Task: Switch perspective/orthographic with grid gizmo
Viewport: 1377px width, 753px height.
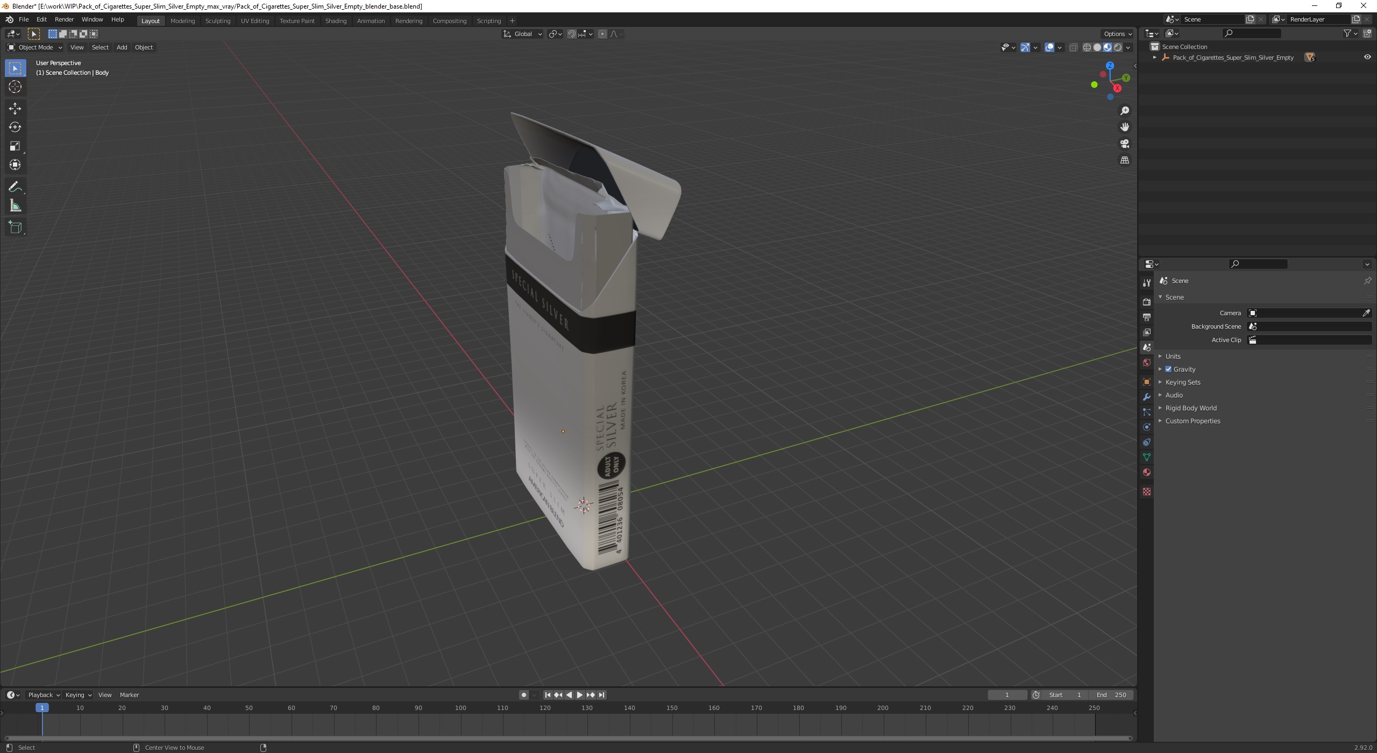Action: (x=1124, y=160)
